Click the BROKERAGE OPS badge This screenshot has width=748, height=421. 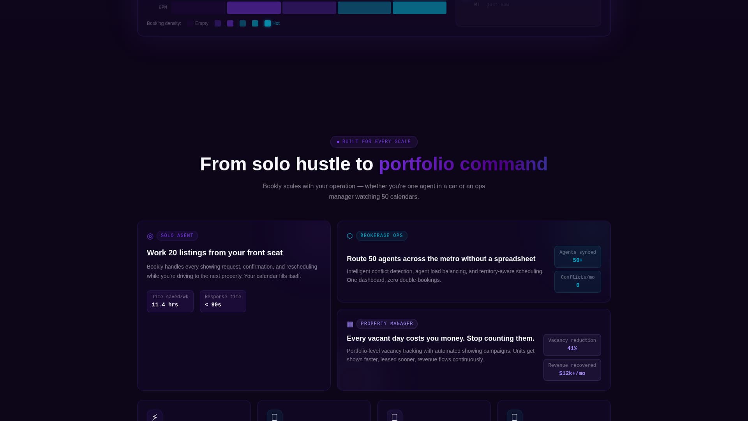point(382,236)
